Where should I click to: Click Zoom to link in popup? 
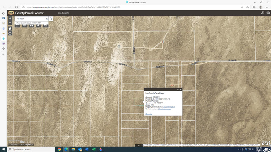tap(149, 114)
